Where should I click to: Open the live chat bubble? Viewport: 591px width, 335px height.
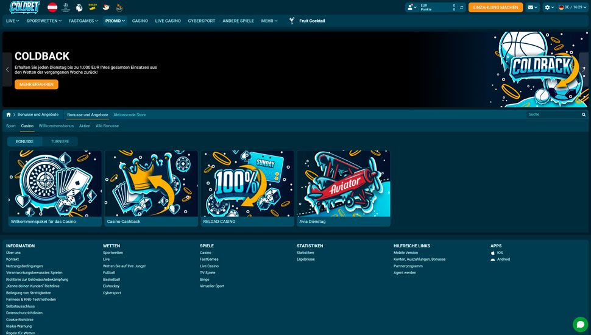coord(581,325)
